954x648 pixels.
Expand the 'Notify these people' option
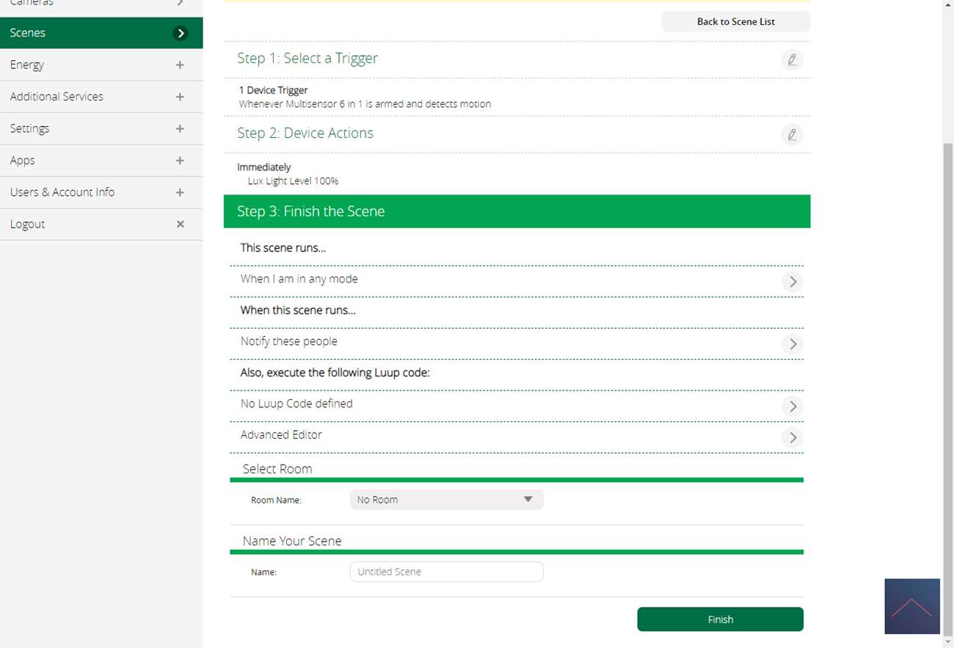(792, 343)
